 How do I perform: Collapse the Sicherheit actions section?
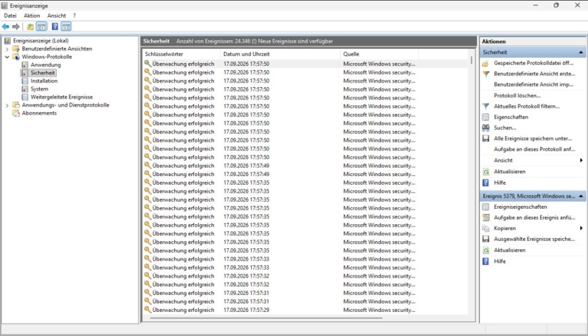581,52
